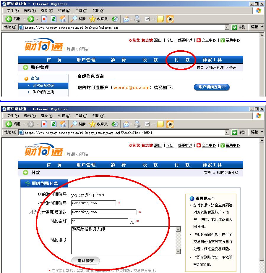Open 安全中心 link on the payment page
This screenshot has height=273, width=266.
coord(209,145)
